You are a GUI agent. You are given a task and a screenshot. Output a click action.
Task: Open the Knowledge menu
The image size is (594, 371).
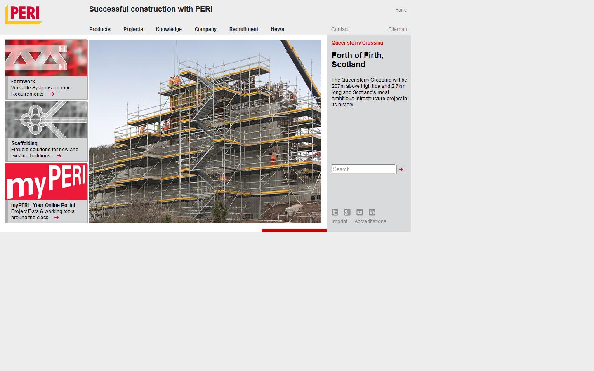(169, 29)
